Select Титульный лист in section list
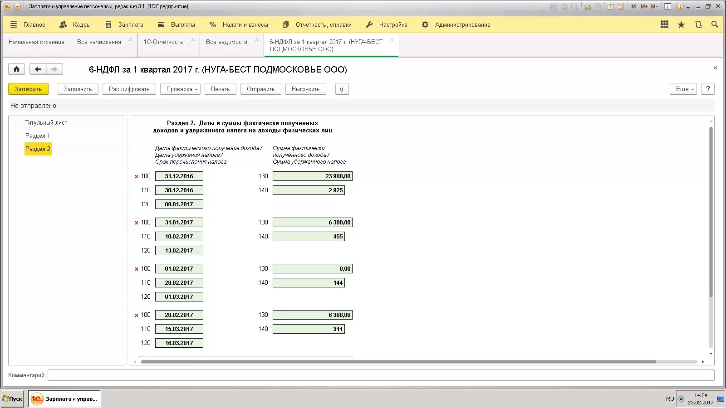This screenshot has height=408, width=726. [x=46, y=122]
